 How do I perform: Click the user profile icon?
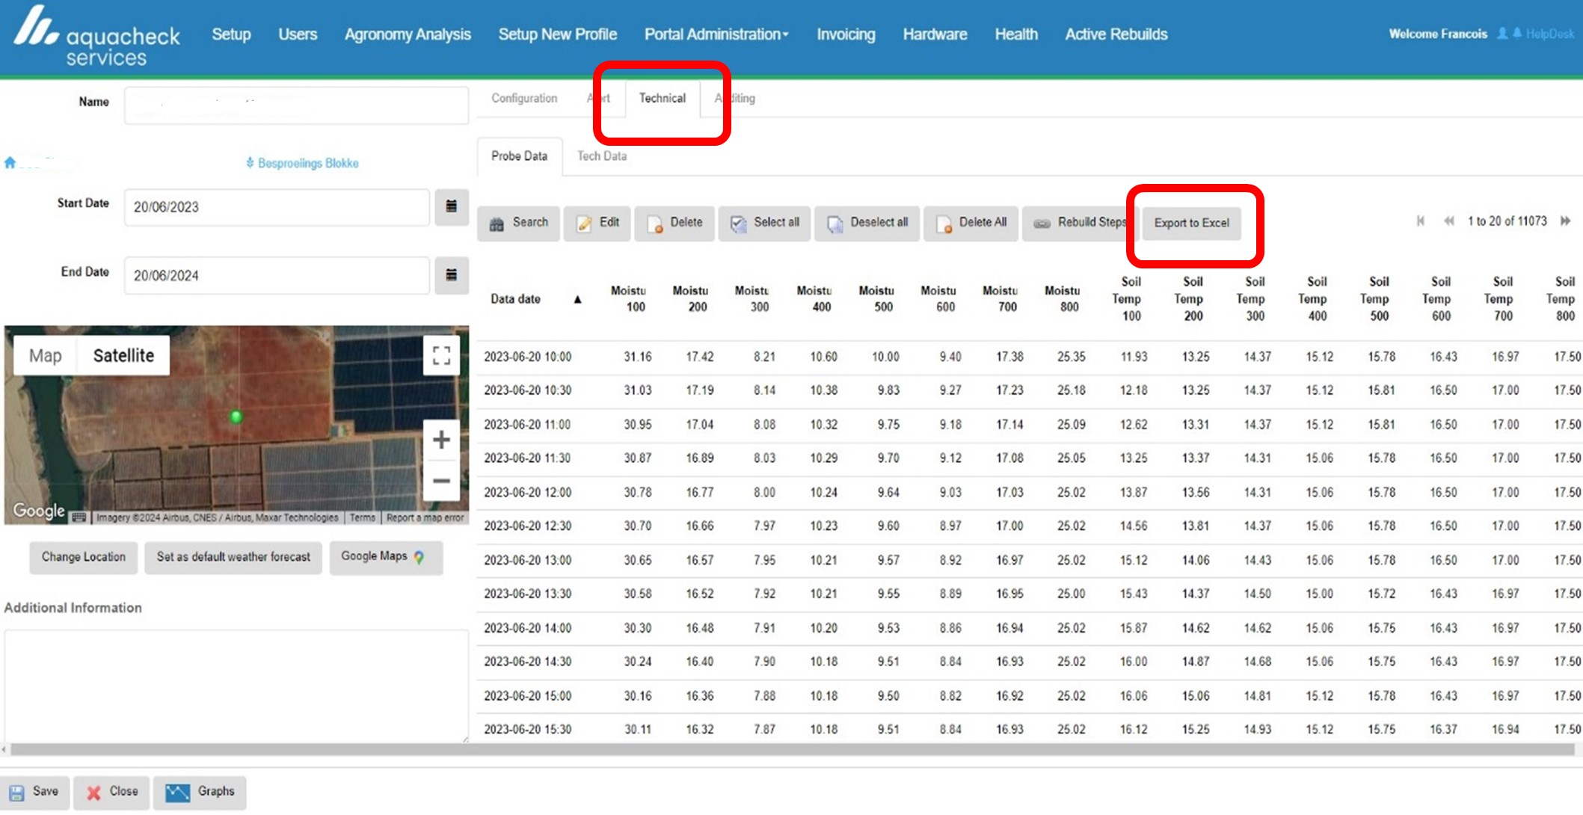click(1501, 34)
